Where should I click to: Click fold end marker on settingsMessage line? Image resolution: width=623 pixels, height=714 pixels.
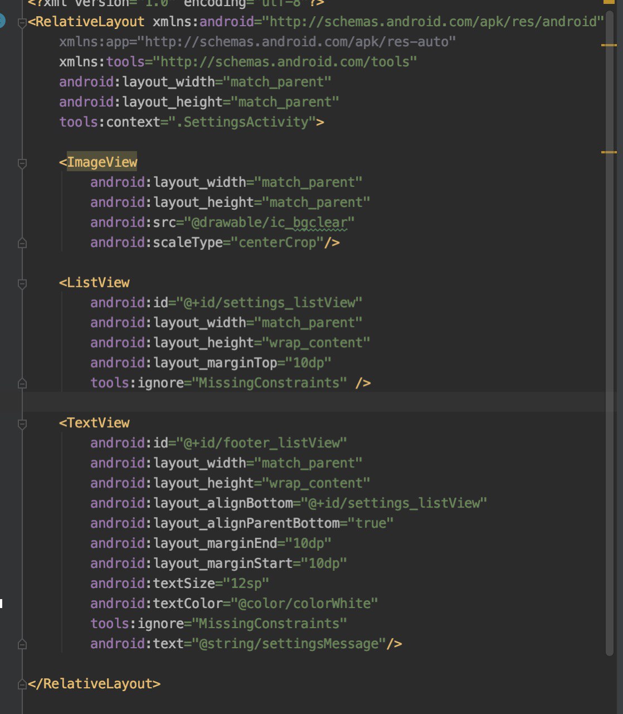[x=22, y=645]
